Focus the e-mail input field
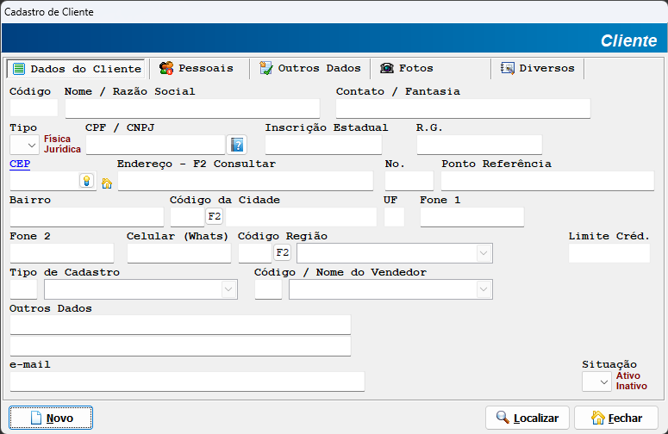Image resolution: width=668 pixels, height=434 pixels. (x=187, y=381)
